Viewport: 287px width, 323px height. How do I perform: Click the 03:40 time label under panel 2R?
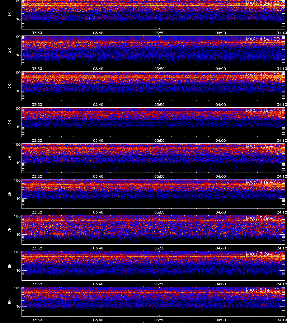pyautogui.click(x=98, y=69)
